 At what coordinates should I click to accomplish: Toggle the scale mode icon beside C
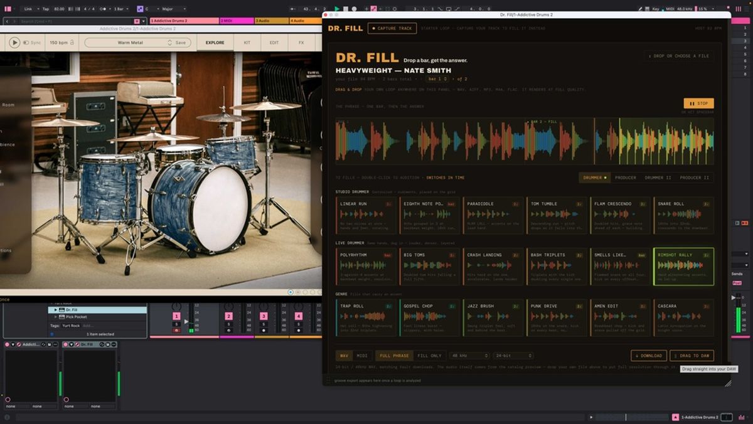click(140, 9)
